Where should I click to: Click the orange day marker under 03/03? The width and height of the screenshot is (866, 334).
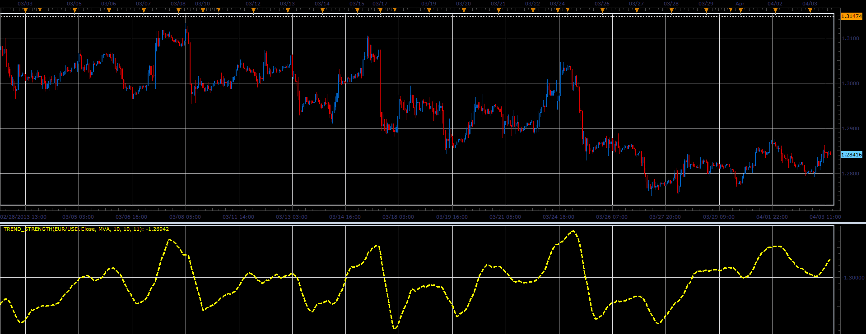(x=25, y=10)
